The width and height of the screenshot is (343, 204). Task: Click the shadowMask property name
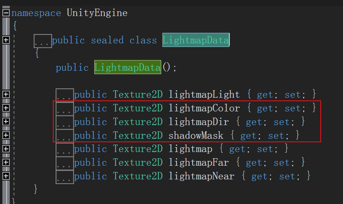coord(196,136)
